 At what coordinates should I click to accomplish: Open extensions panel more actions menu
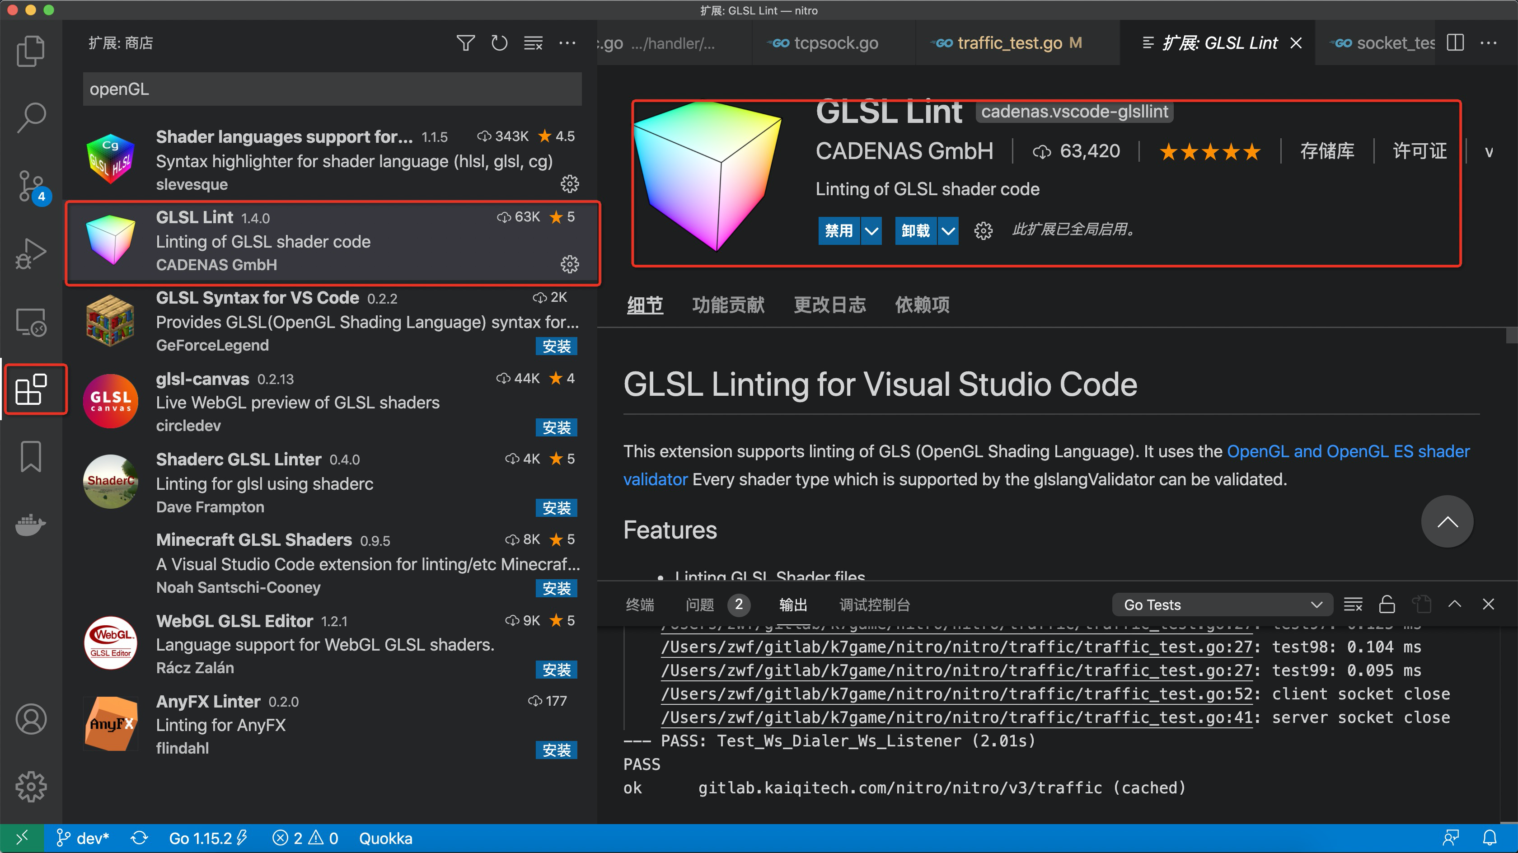[567, 43]
